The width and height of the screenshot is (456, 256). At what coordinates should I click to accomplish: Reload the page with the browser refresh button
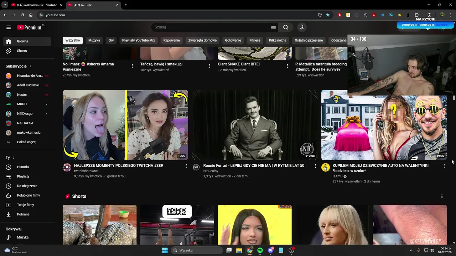coord(22,15)
